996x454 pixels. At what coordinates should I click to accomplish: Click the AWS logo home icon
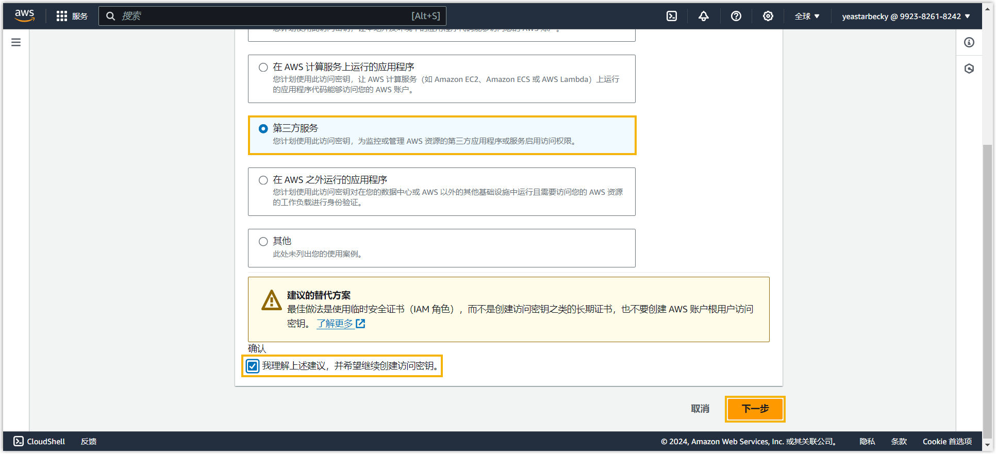[24, 16]
